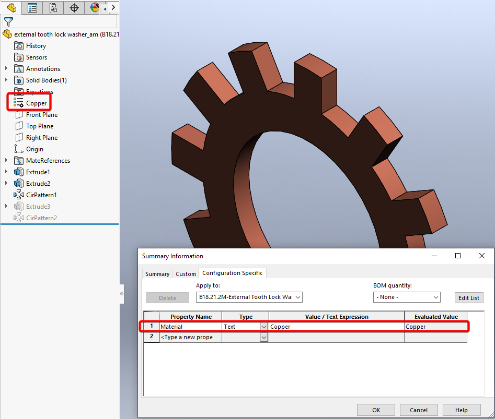
Task: Click the Cancel button
Action: coord(419,410)
